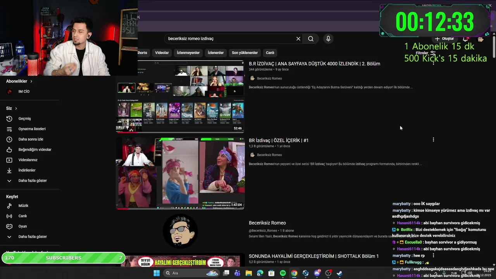Open the SHOTTALK Bölüm 1 video thumbnail

point(180,260)
